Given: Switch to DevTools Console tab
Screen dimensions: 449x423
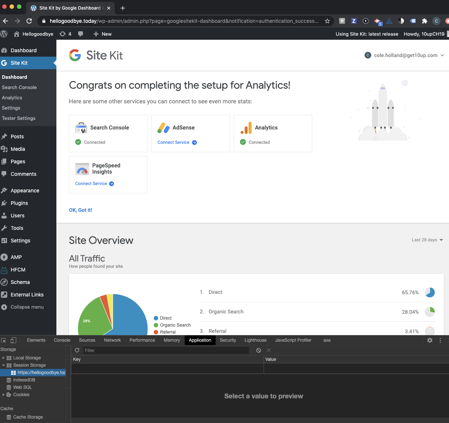Looking at the screenshot, I should pos(62,340).
